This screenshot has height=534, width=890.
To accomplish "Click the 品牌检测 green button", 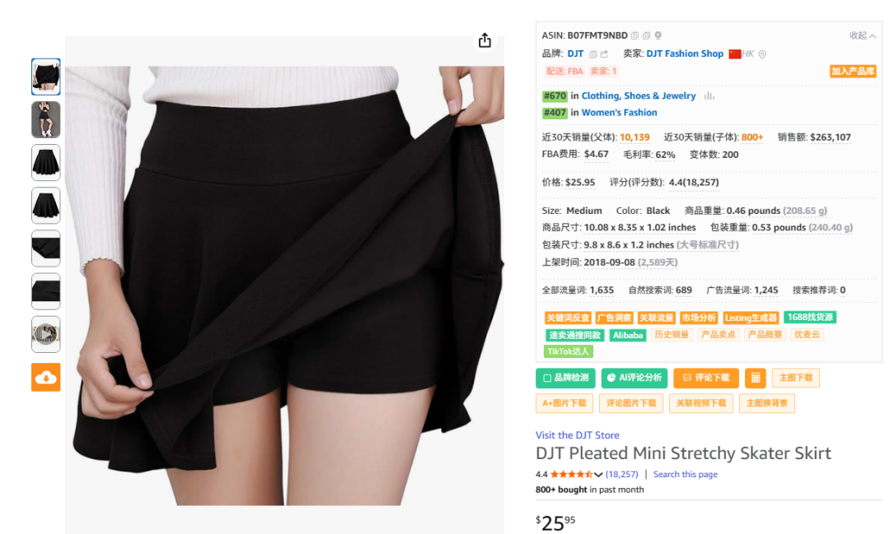I will (x=565, y=378).
